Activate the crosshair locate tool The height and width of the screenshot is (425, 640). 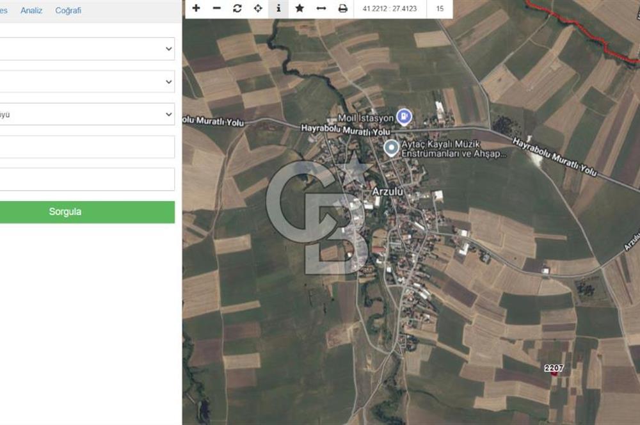pos(258,8)
